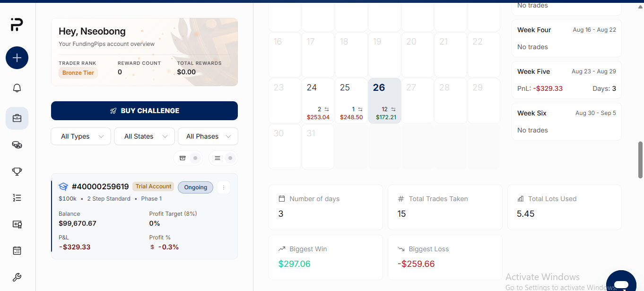644x291 pixels.
Task: Select the briefcase accounts sidebar icon
Action: pyautogui.click(x=17, y=118)
